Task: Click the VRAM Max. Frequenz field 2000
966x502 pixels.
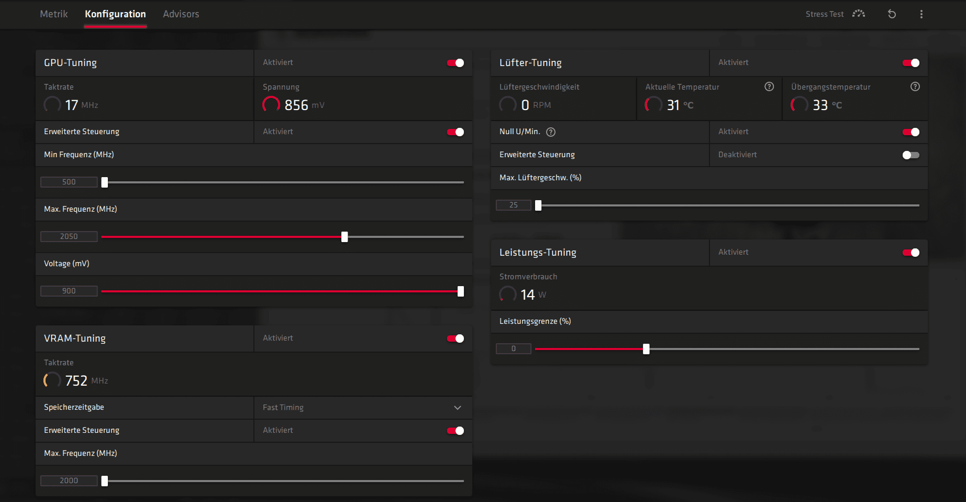Action: point(69,481)
